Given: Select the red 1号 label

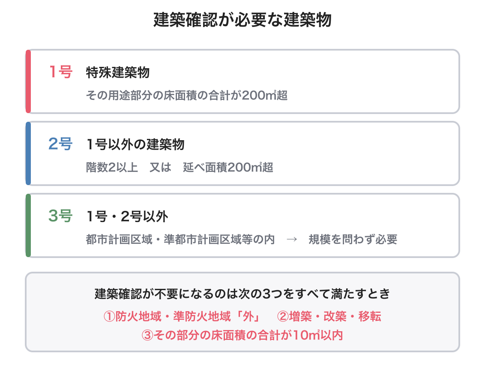Looking at the screenshot, I should pyautogui.click(x=61, y=72).
